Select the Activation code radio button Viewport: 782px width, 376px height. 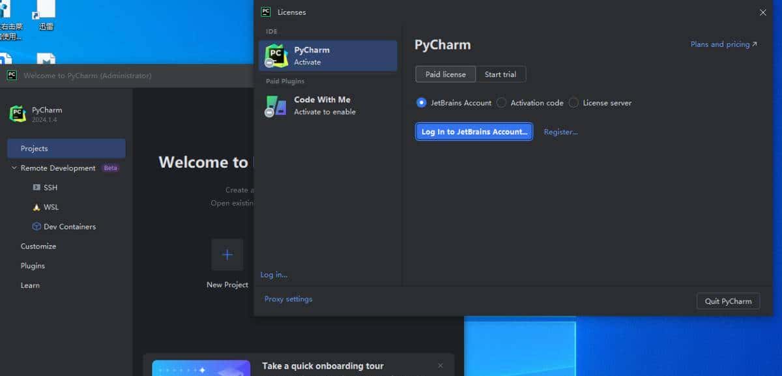click(x=500, y=102)
